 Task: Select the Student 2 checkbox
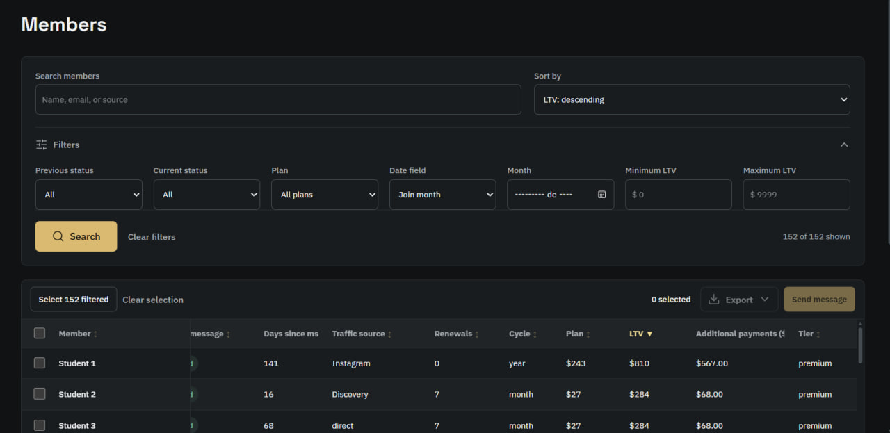pos(40,393)
